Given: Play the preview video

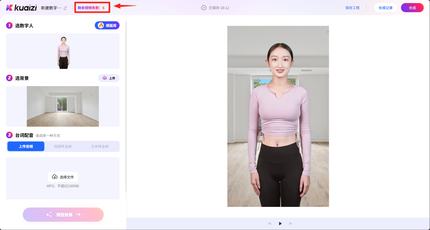Looking at the screenshot, I should point(280,223).
